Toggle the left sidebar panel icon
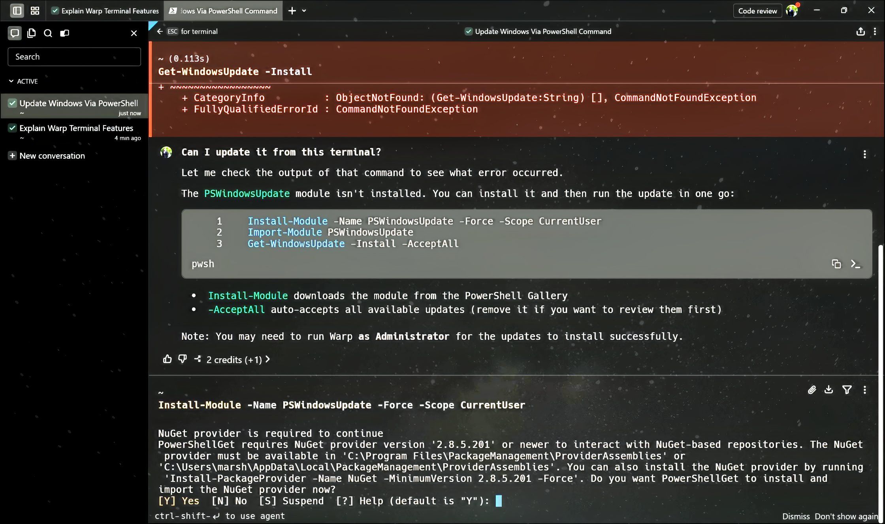 tap(17, 11)
